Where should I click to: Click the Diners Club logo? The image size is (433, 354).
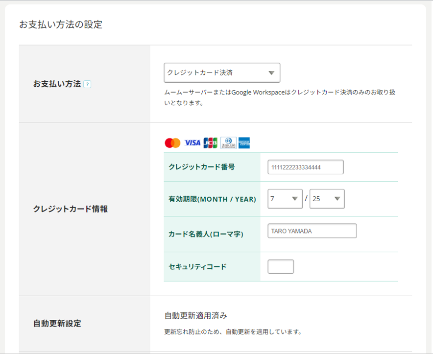228,143
